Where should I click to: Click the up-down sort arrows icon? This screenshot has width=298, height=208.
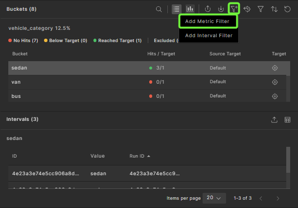[x=274, y=9]
